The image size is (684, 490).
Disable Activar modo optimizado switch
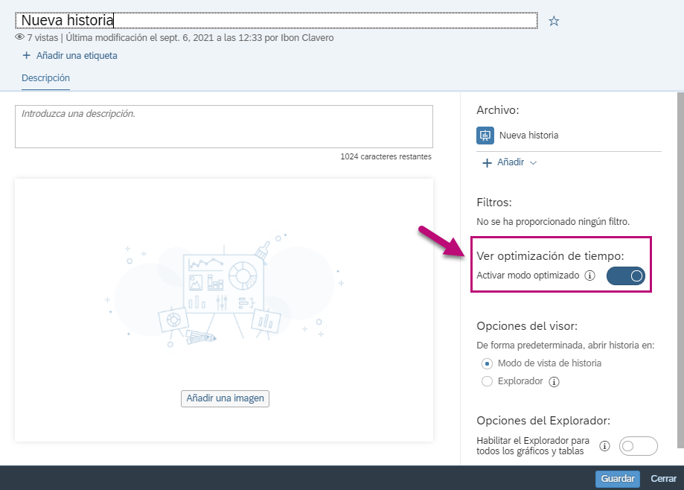click(x=625, y=276)
